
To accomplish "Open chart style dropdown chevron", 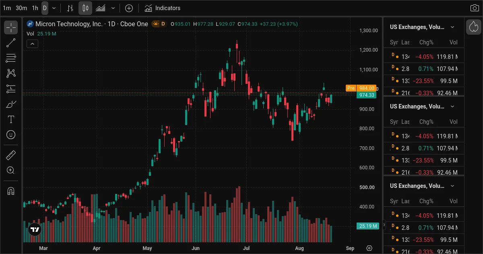I will pyautogui.click(x=113, y=8).
